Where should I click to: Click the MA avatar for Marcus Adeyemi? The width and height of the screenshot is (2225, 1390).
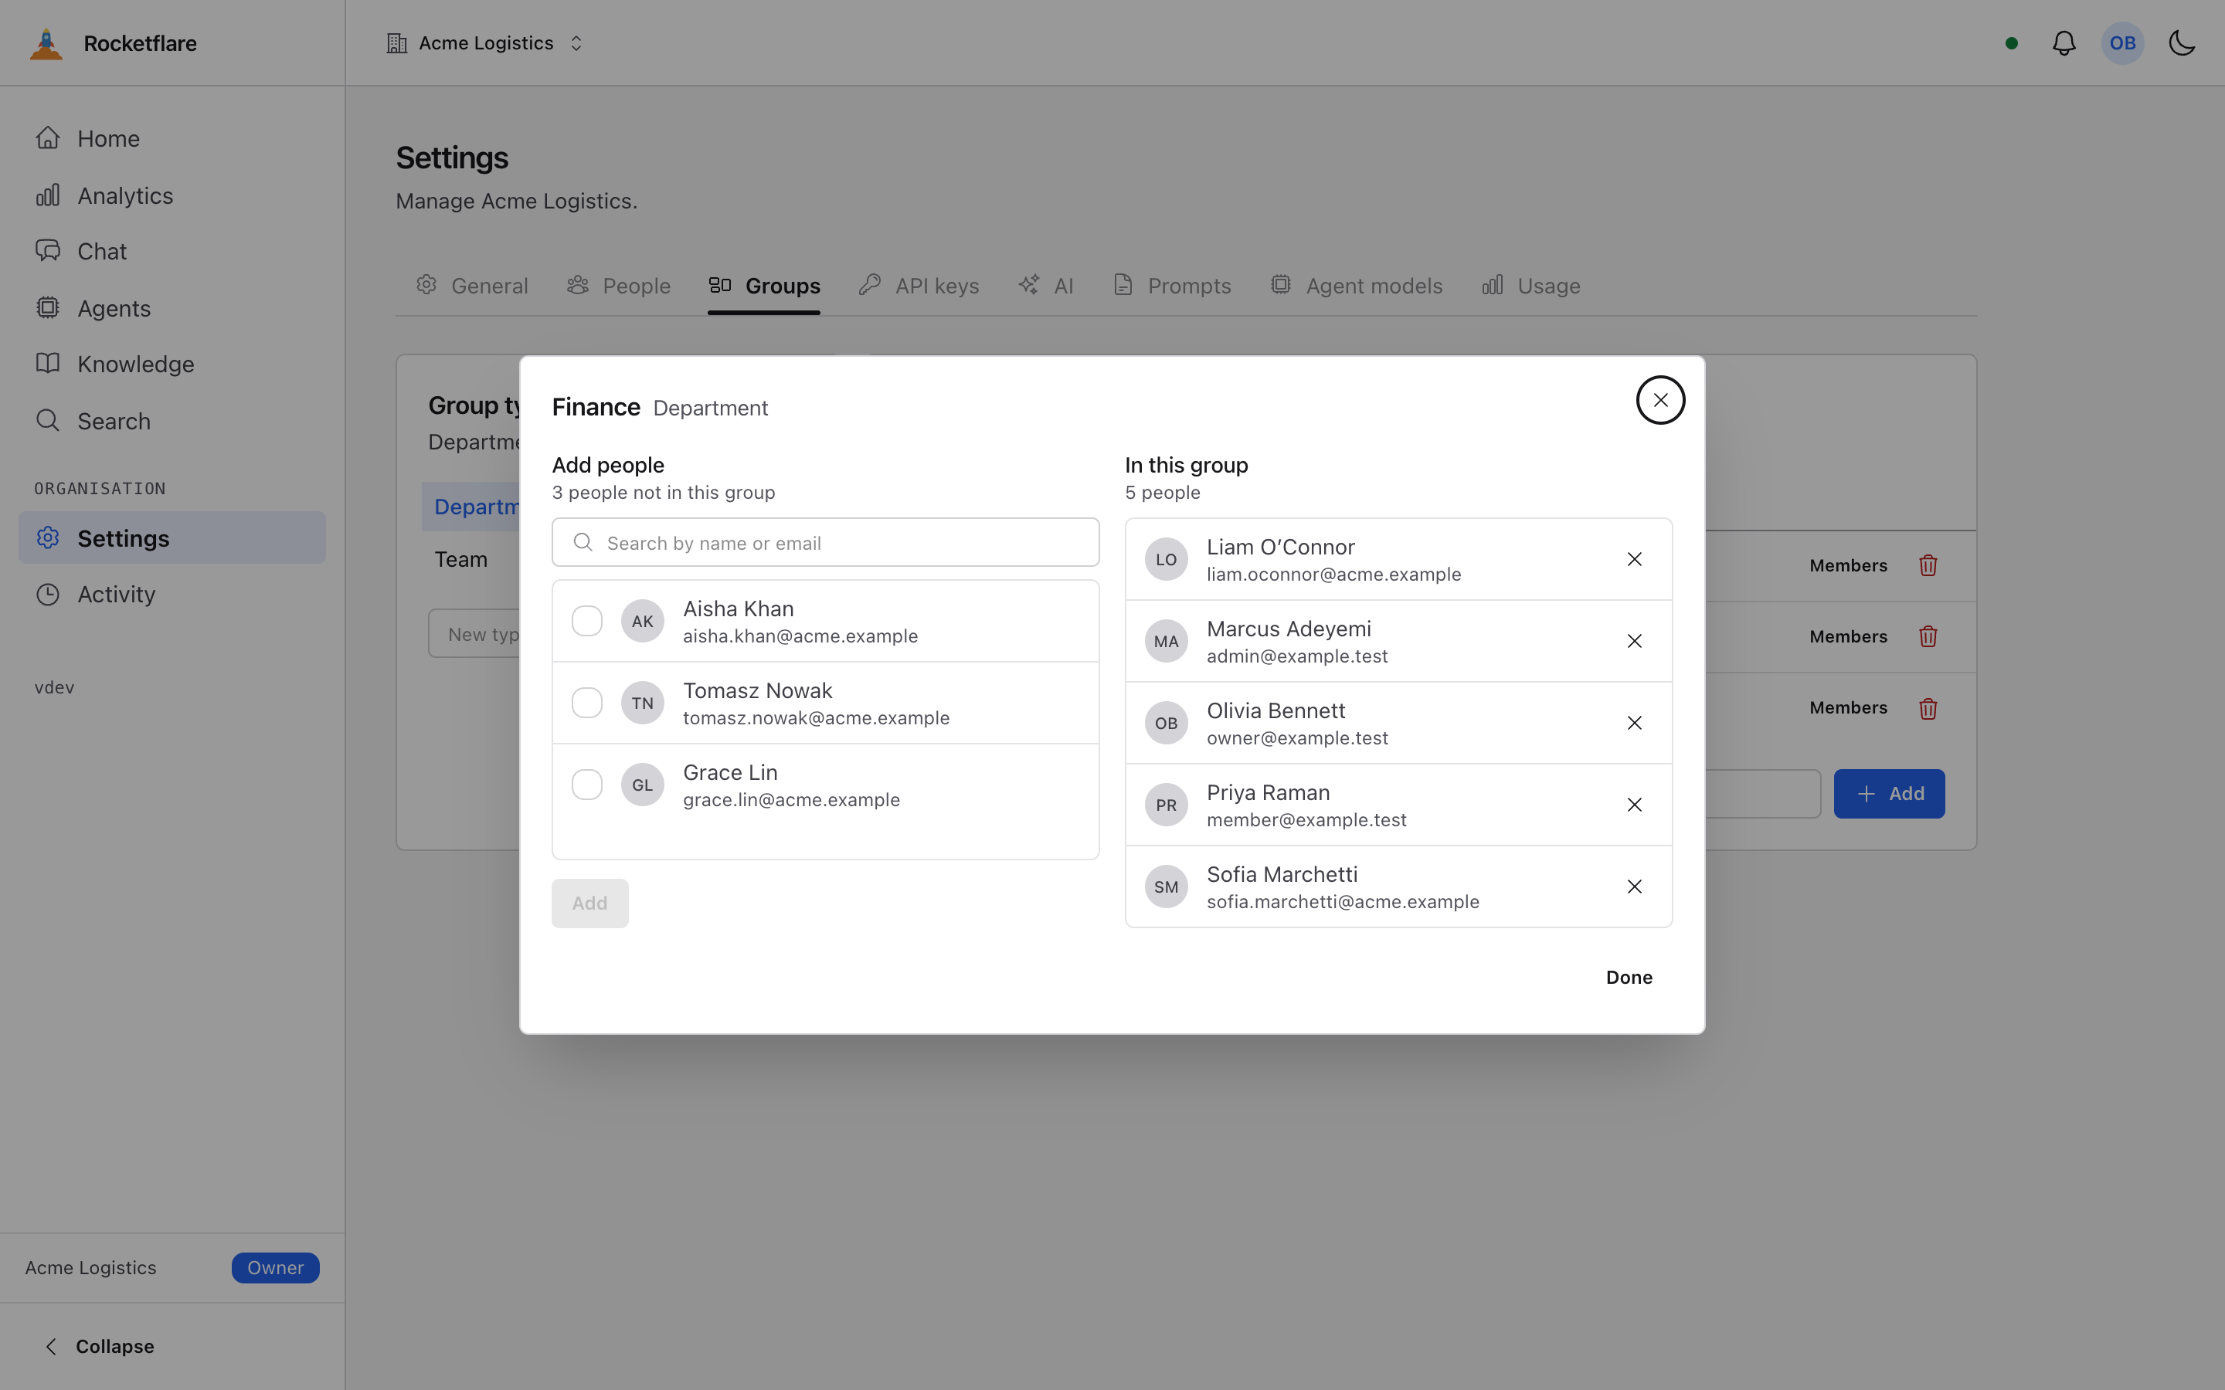click(x=1166, y=641)
